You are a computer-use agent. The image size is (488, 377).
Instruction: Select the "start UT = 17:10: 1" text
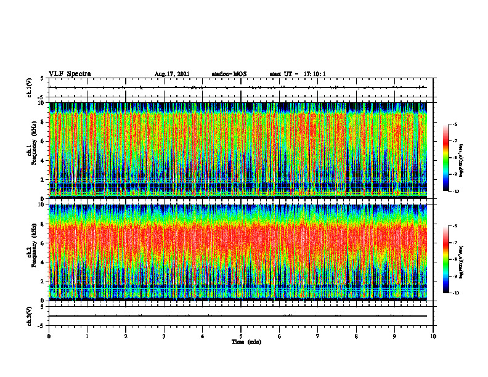298,74
